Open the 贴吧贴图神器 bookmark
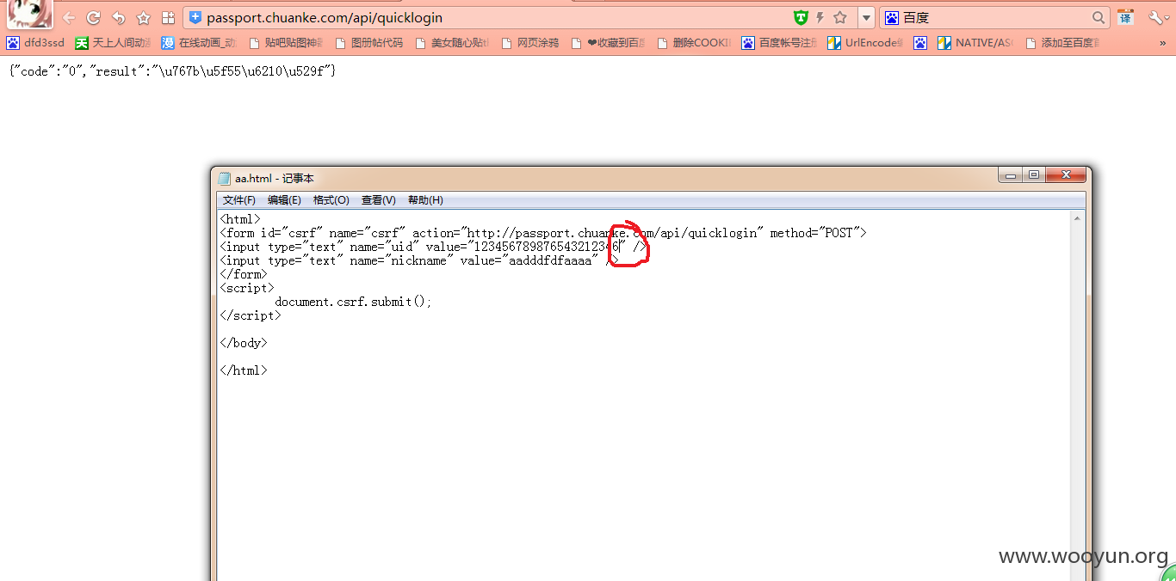This screenshot has width=1176, height=581. 286,43
